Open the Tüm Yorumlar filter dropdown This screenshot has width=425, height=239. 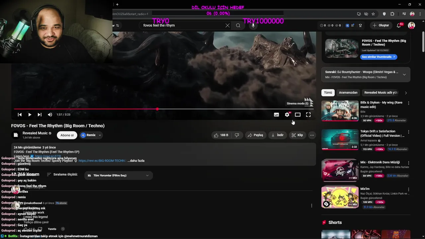119,175
